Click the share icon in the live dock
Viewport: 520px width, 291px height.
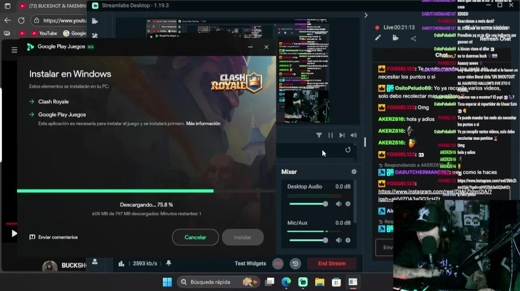[413, 38]
